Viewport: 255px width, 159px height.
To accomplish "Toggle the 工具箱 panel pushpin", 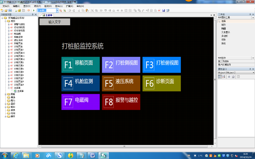I will 250,14.
